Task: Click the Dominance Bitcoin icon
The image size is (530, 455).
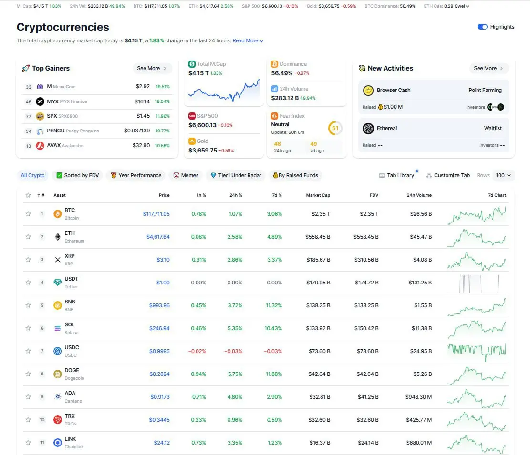Action: 274,64
